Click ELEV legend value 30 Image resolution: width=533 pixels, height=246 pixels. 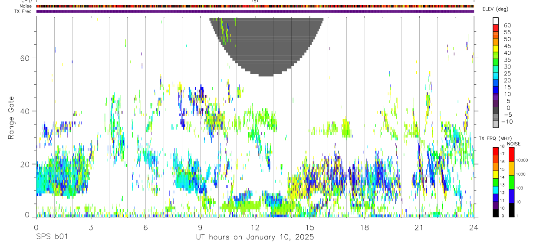[x=507, y=67]
